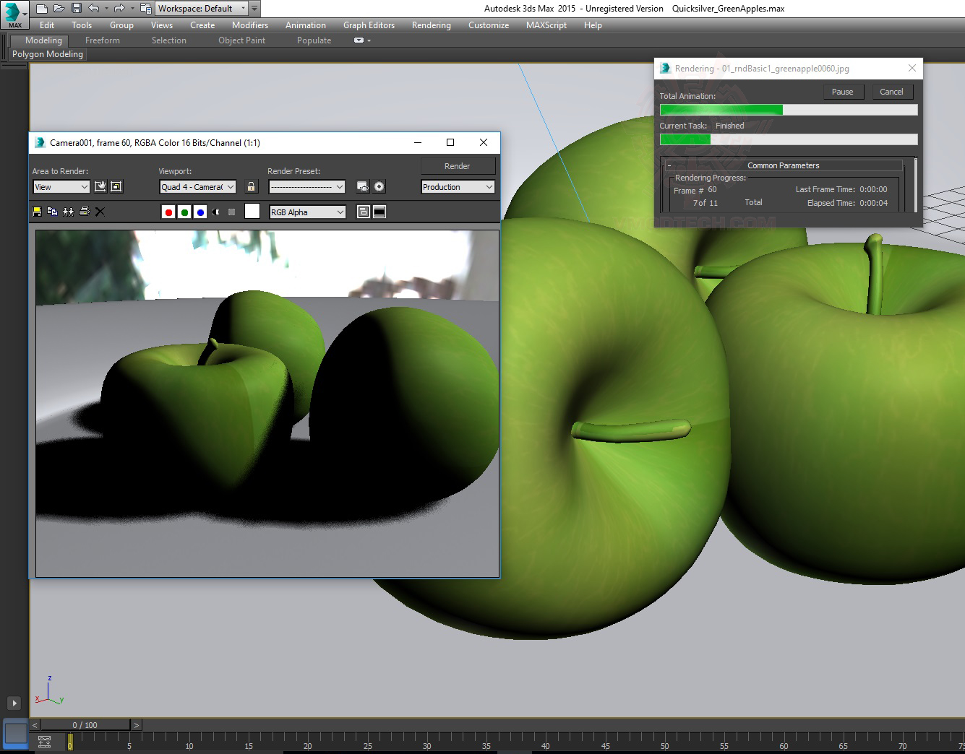The height and width of the screenshot is (754, 965).
Task: Open a scene file from the toolbar
Action: pyautogui.click(x=59, y=9)
